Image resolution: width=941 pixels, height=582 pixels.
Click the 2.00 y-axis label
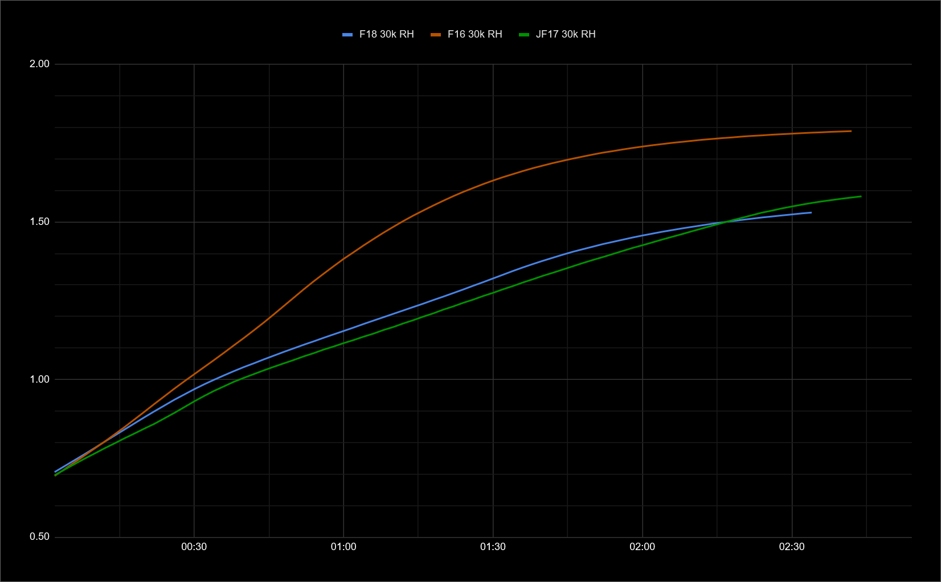(x=39, y=64)
